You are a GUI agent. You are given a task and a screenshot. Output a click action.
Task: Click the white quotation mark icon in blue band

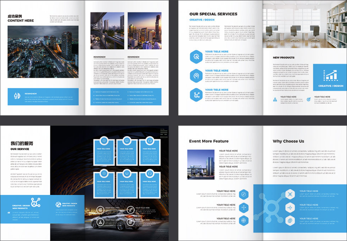click(9, 213)
